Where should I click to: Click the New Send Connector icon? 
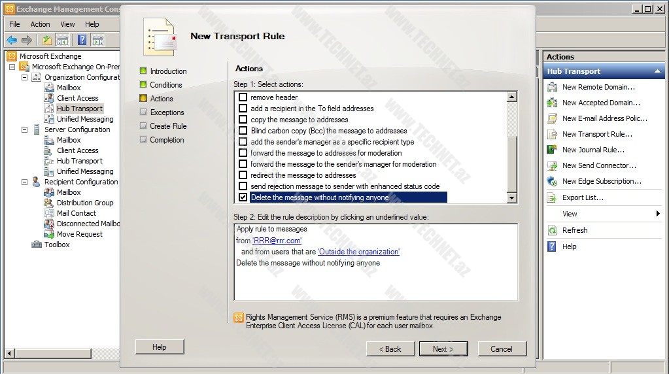(x=552, y=165)
